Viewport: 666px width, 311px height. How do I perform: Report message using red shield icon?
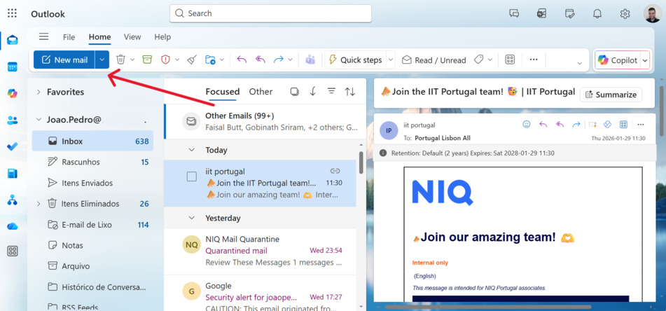(165, 60)
